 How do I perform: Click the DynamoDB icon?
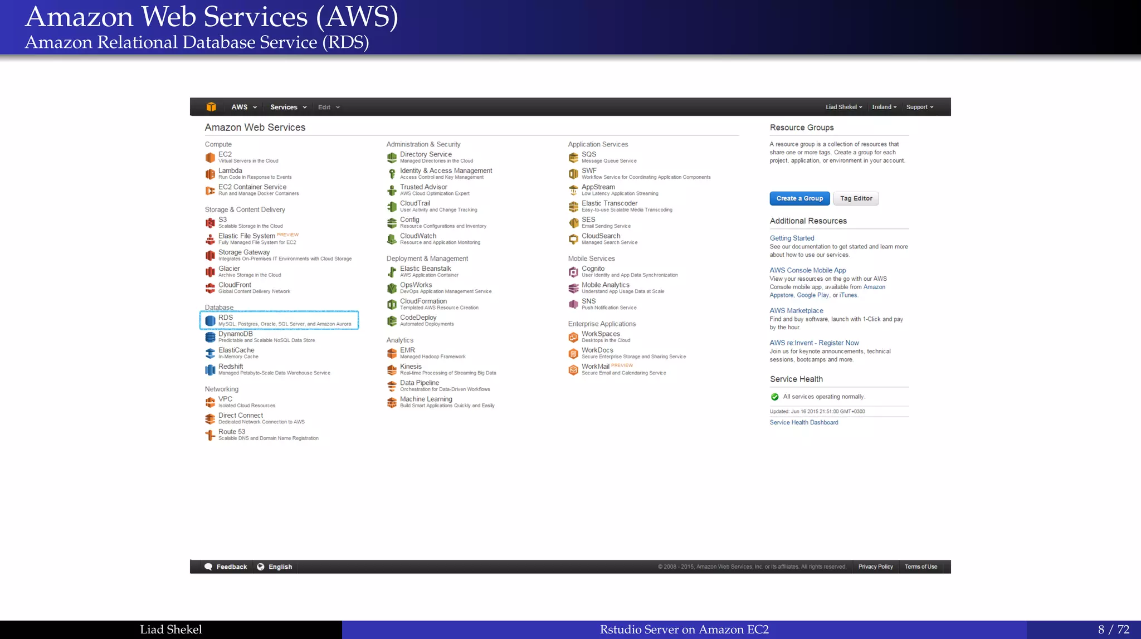point(210,337)
